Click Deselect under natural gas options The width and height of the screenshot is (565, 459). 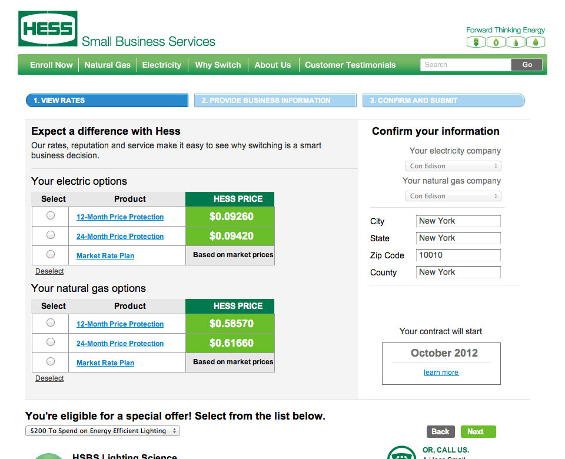[49, 378]
